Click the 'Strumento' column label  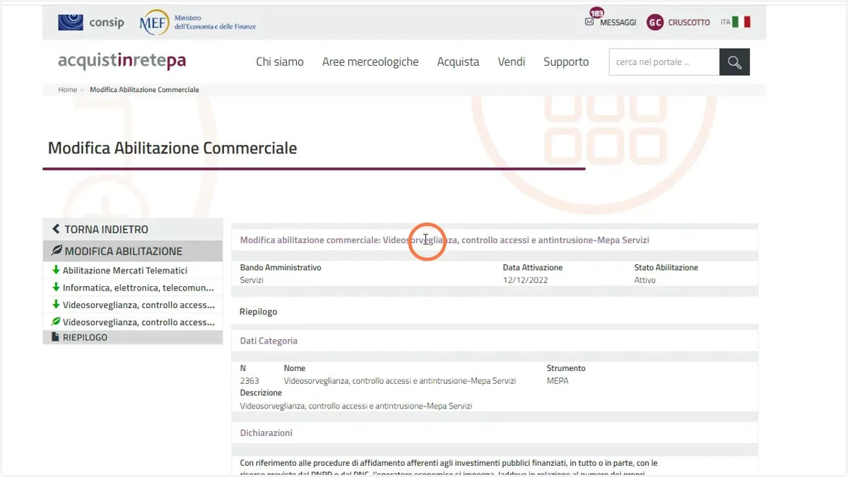(566, 368)
